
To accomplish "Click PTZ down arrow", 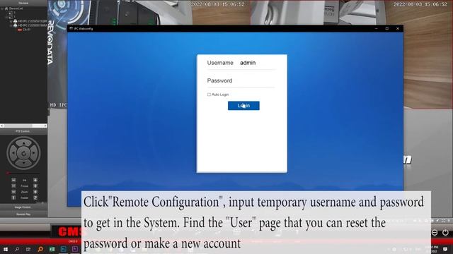I will (23, 164).
